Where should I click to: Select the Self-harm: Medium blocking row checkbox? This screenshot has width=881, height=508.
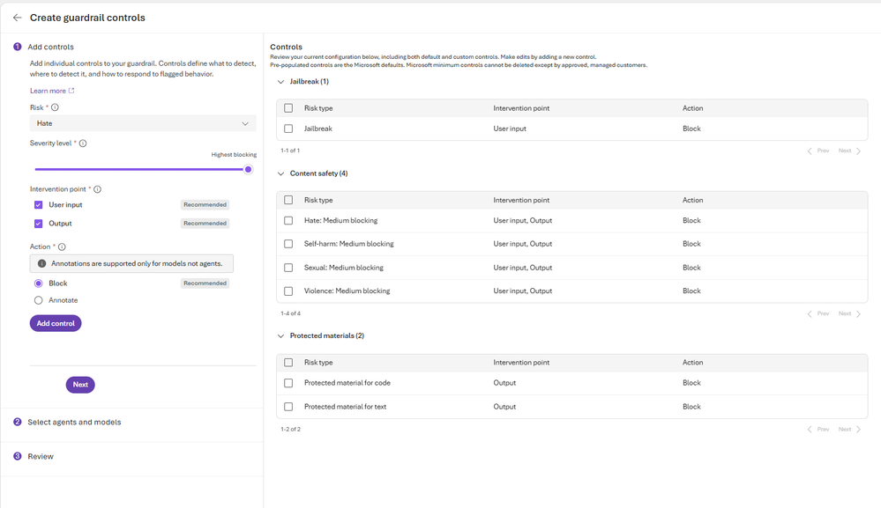pyautogui.click(x=288, y=244)
